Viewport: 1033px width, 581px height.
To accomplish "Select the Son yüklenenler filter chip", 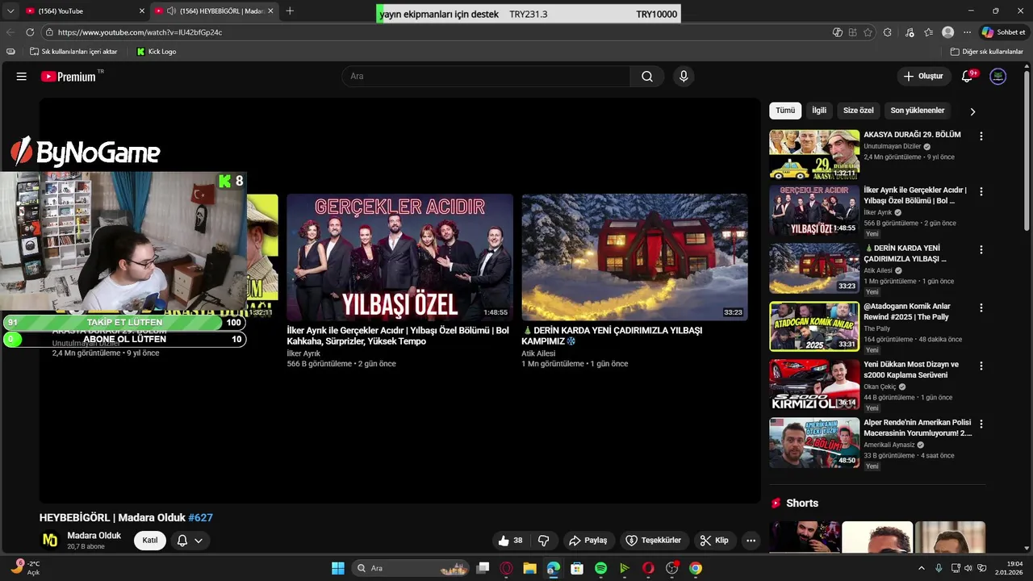I will [x=918, y=111].
